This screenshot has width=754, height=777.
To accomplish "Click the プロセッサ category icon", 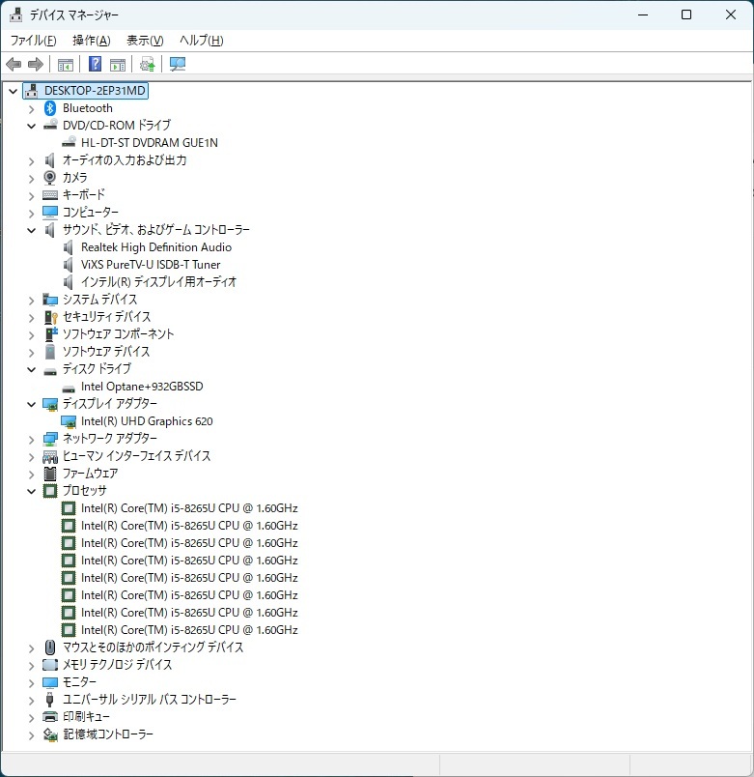I will pyautogui.click(x=50, y=491).
